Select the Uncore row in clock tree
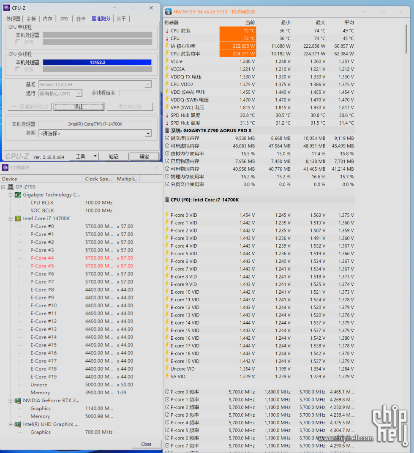The height and width of the screenshot is (453, 414). (82, 385)
